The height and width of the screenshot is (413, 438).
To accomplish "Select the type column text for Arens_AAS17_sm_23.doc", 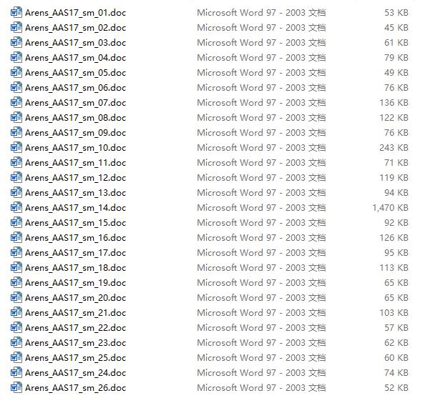I will [261, 343].
